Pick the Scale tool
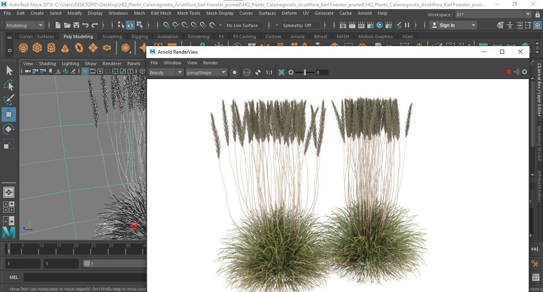543x292 pixels. point(9,143)
